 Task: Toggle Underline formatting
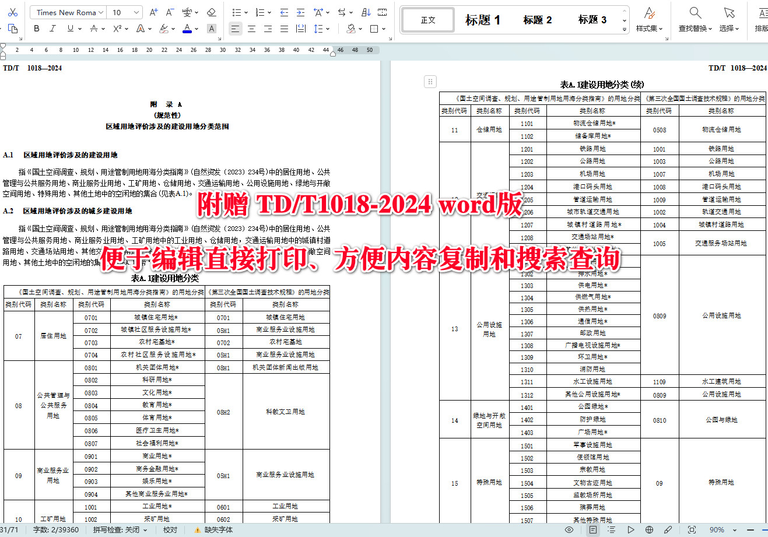coord(70,29)
